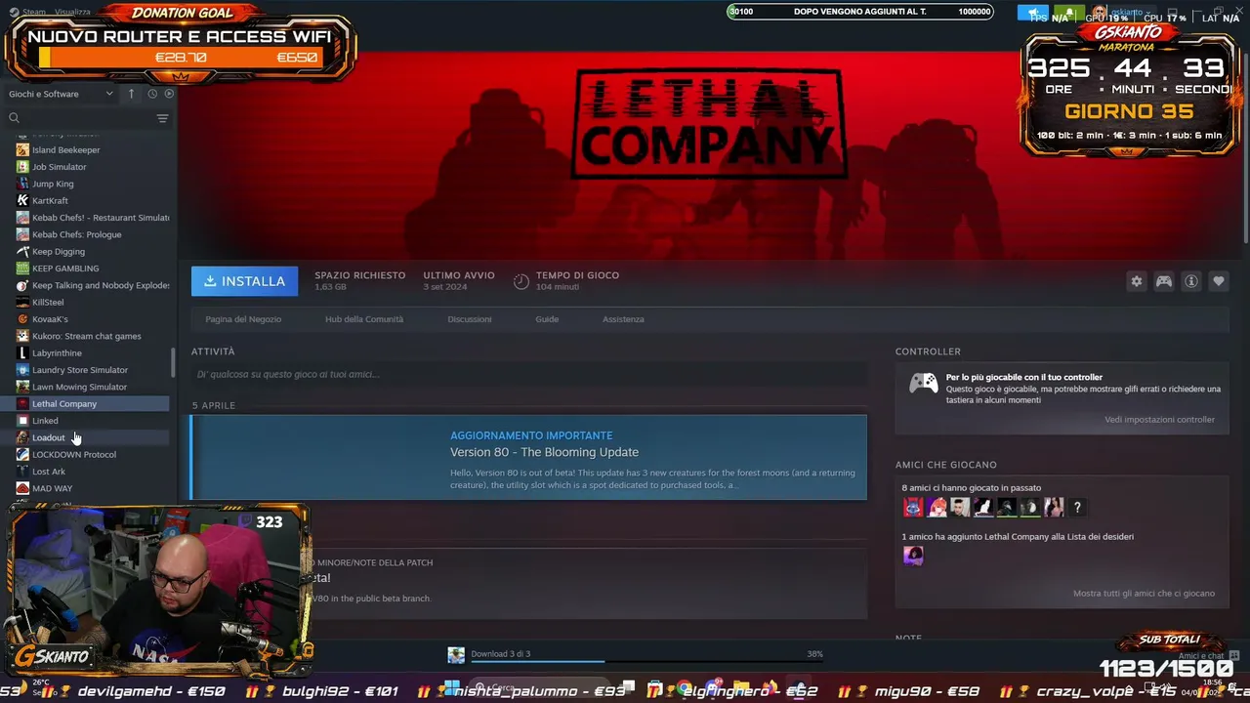Click the wishlist friend's avatar

coord(913,556)
